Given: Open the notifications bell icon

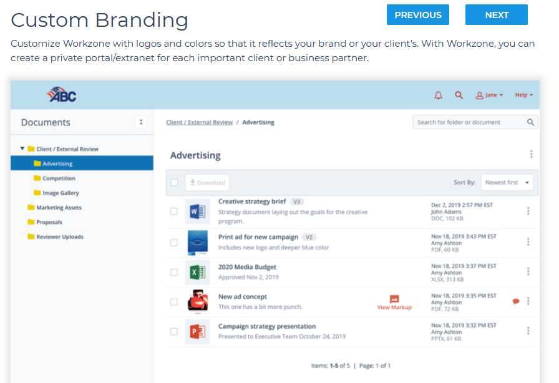Looking at the screenshot, I should pos(438,95).
